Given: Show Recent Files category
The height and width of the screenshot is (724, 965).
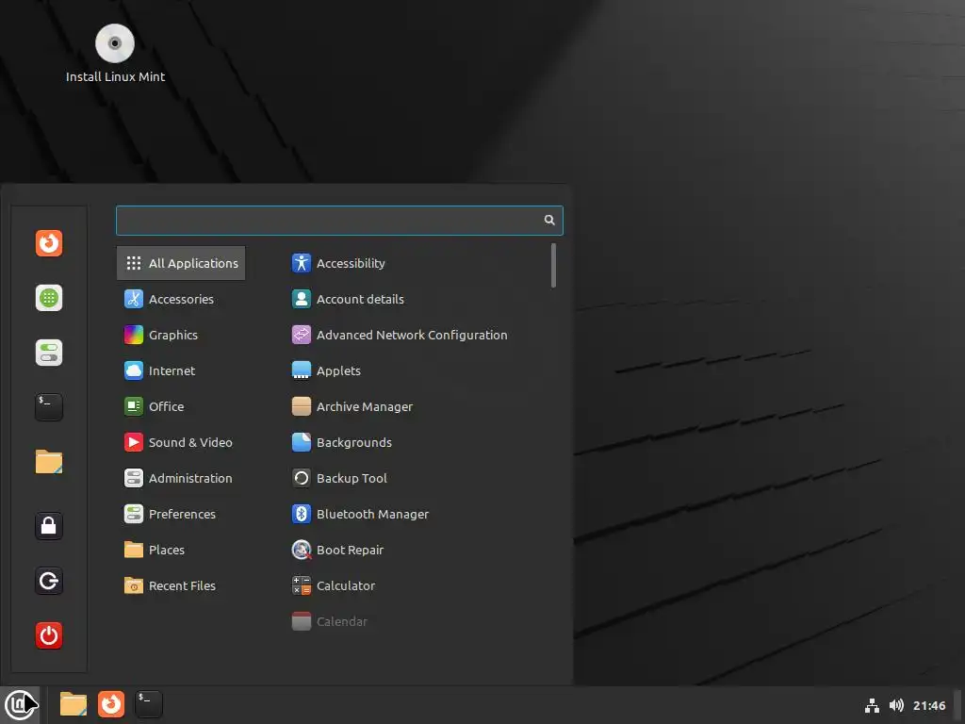Looking at the screenshot, I should point(181,585).
